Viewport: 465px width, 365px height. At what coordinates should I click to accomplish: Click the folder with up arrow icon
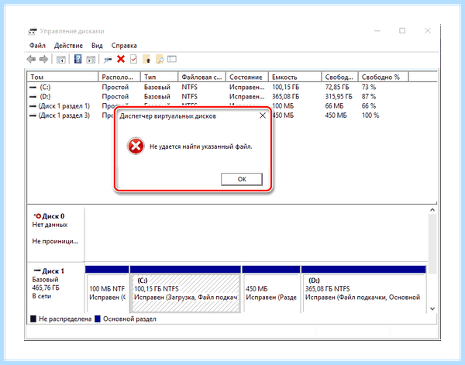146,59
